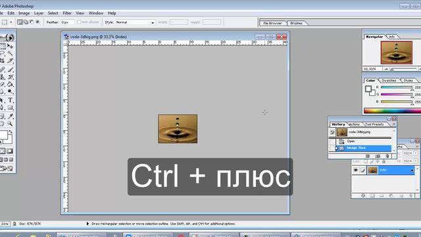The width and height of the screenshot is (421, 237).
Task: Open the History panel flyout menu
Action: (394, 124)
